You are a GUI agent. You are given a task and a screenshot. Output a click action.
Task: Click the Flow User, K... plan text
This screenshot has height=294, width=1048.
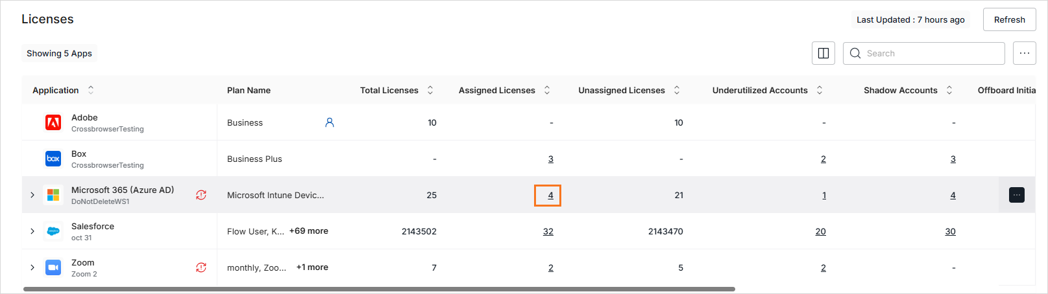click(256, 231)
